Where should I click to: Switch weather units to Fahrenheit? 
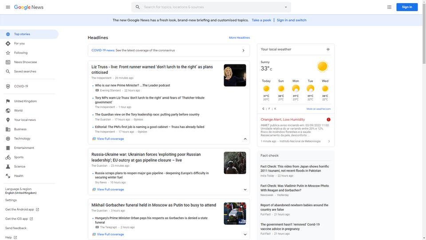pos(269,109)
